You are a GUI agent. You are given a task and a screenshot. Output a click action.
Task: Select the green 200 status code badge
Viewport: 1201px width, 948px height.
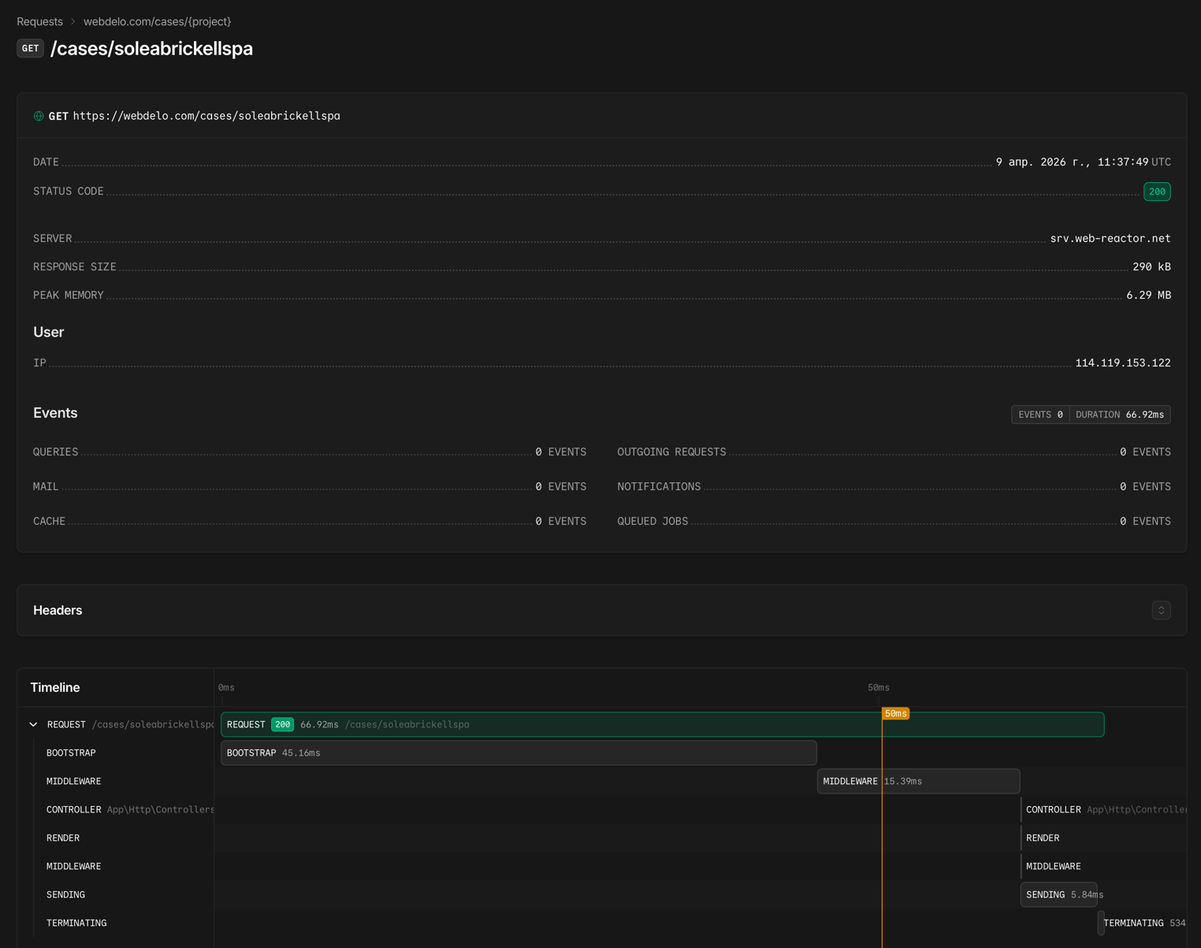[1156, 191]
